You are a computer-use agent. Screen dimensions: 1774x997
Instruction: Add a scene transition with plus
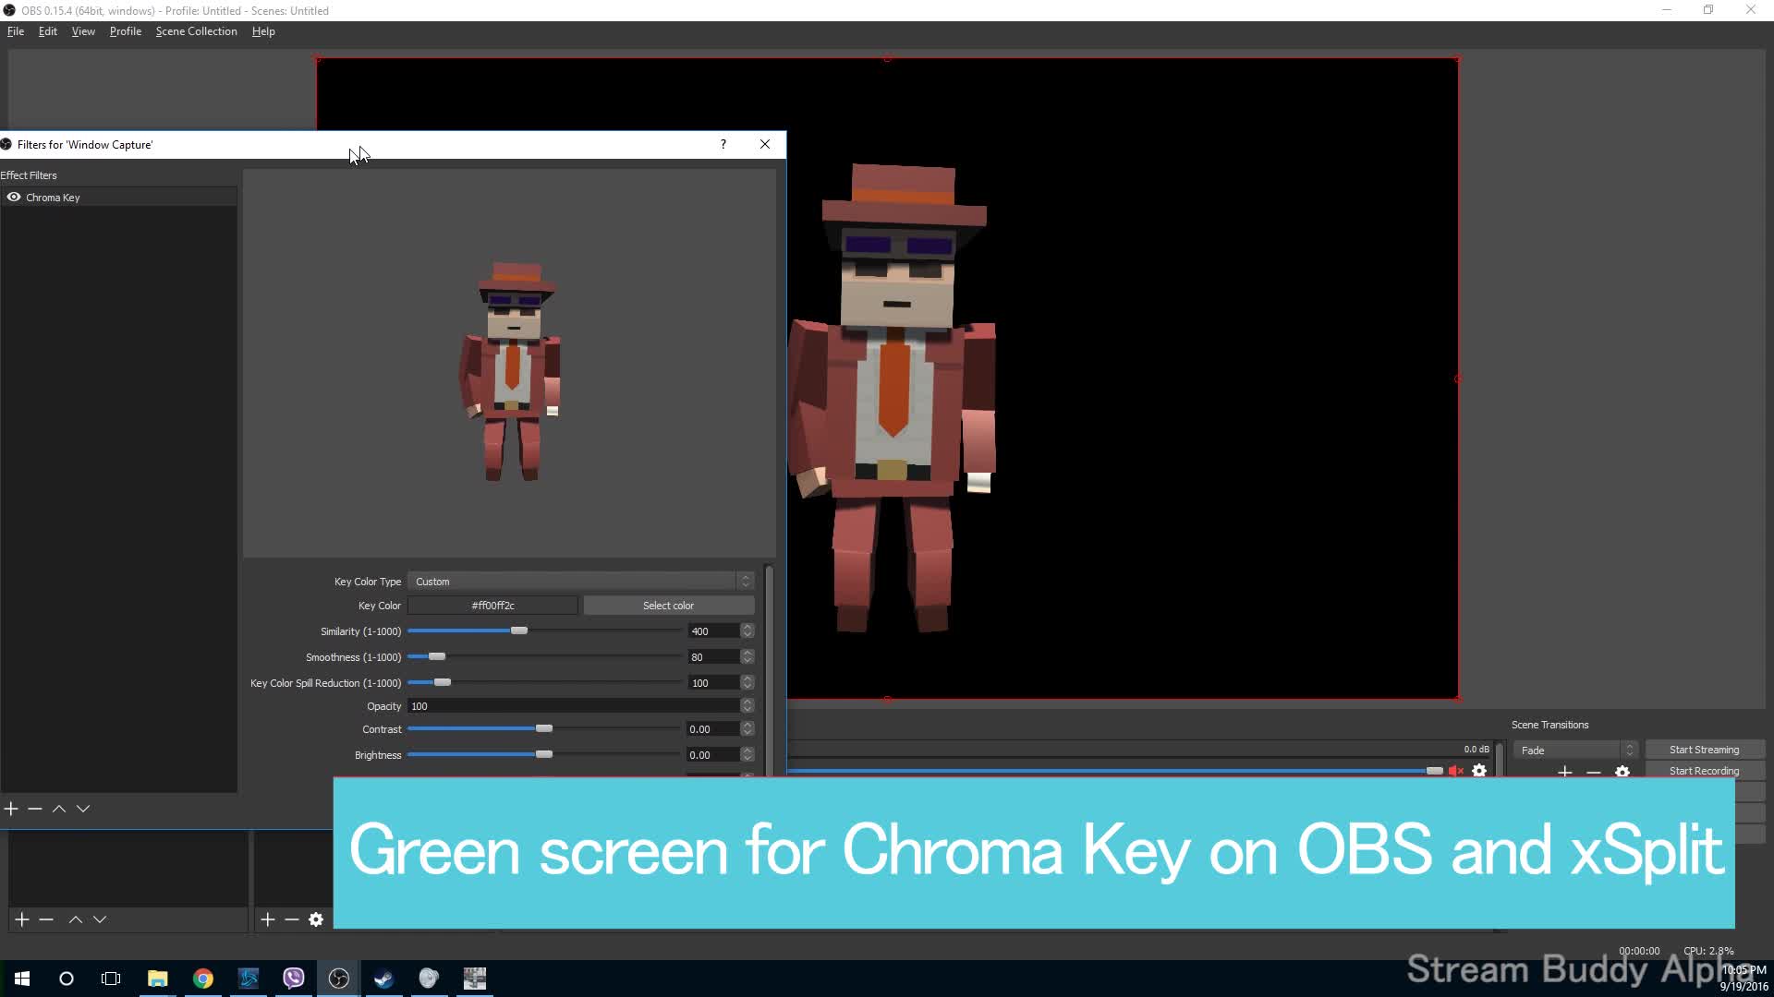click(1564, 772)
